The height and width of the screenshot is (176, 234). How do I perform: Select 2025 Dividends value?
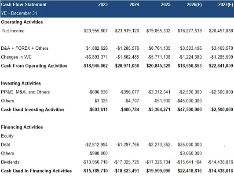point(158,162)
